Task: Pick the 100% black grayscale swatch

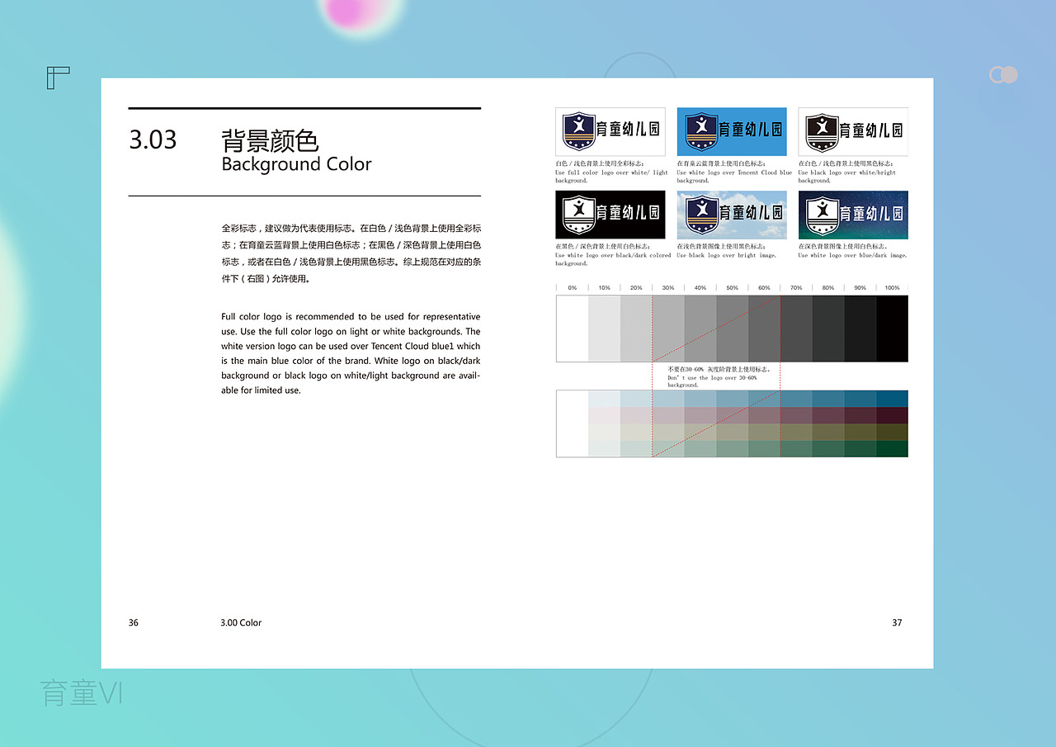Action: pyautogui.click(x=892, y=329)
